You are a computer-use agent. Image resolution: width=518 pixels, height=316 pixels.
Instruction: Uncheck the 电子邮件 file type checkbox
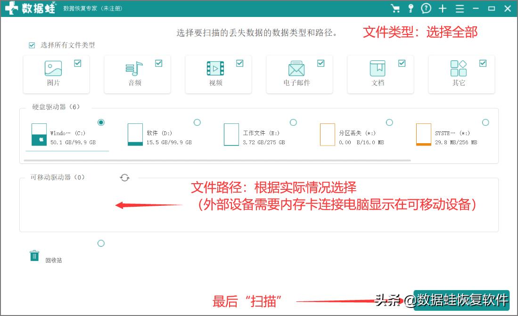[321, 63]
